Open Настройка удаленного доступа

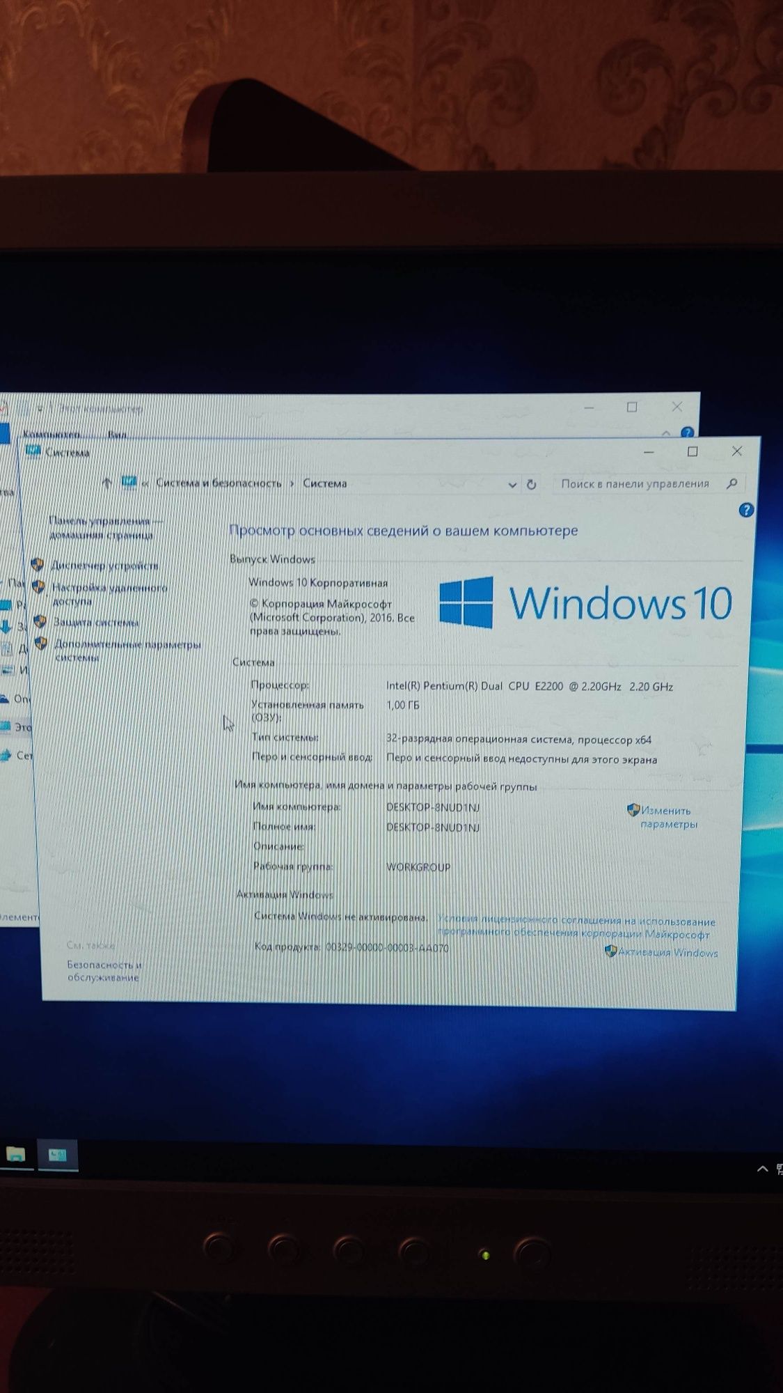pos(109,594)
